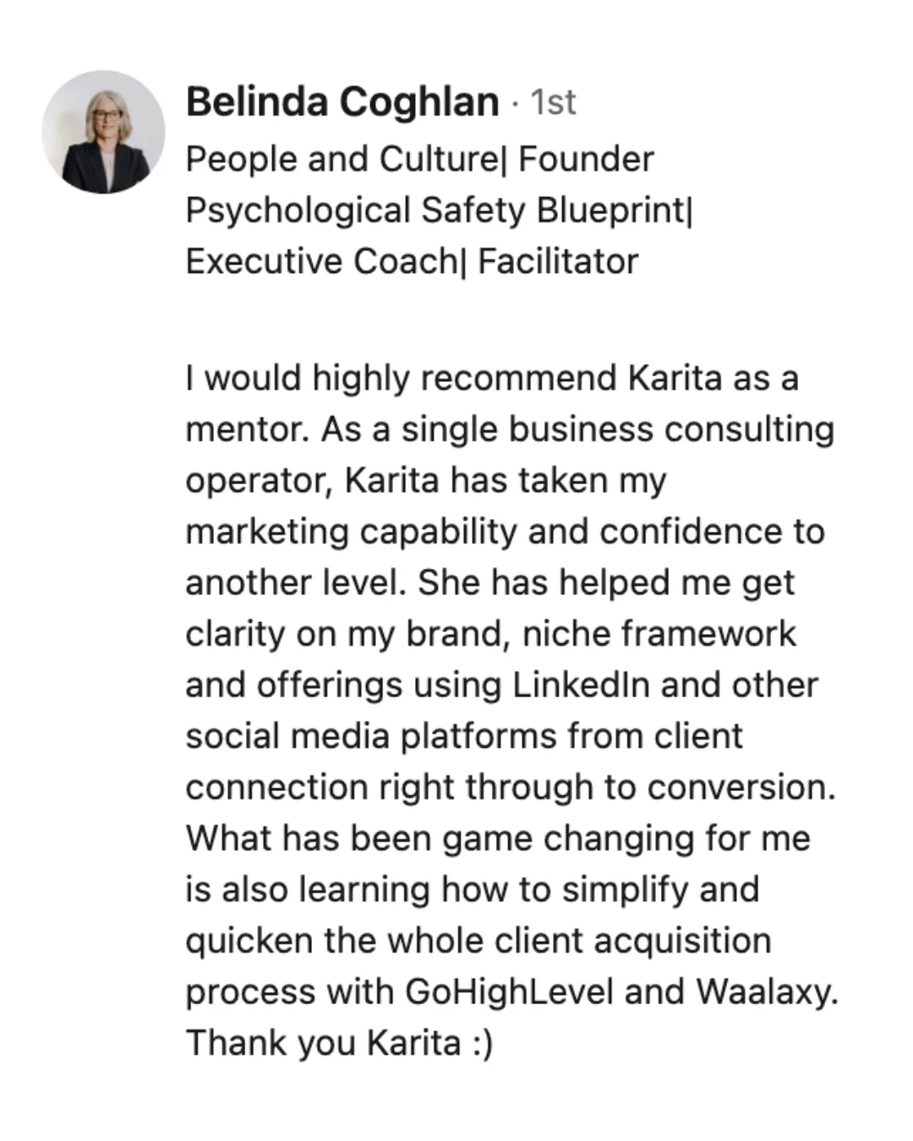Click the name Belinda Coghlan

tap(342, 102)
